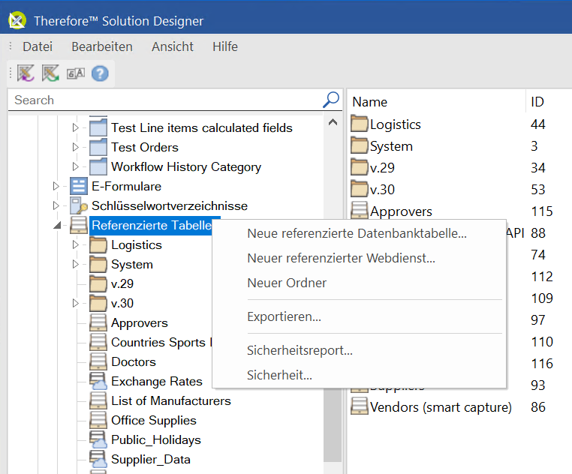Click the v.30 folder icon in right list
This screenshot has width=572, height=474.
[x=360, y=189]
